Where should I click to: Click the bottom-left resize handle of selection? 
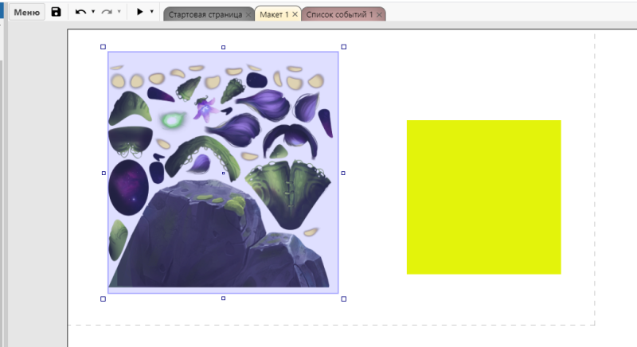pos(103,299)
